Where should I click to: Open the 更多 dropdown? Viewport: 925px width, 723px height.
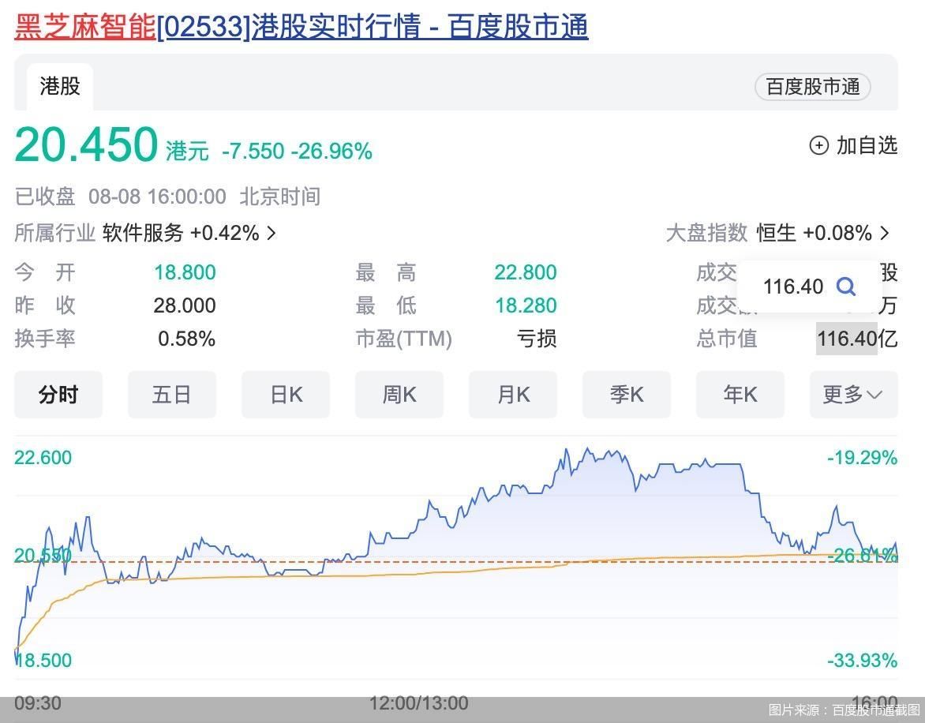[854, 395]
